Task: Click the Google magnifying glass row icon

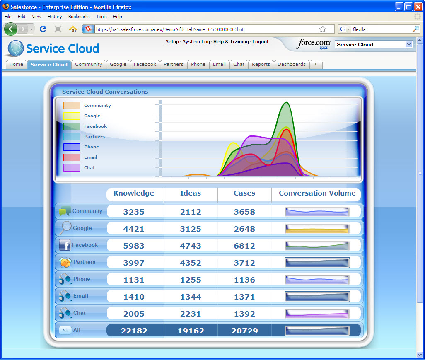Action: 65,228
